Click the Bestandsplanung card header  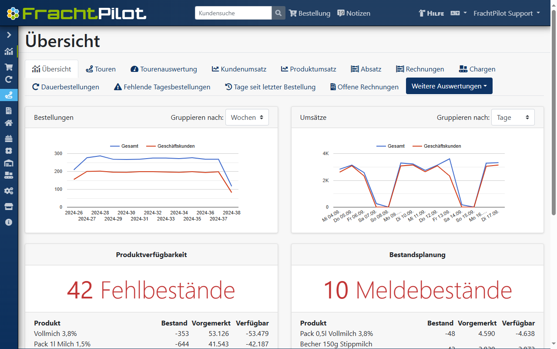(x=417, y=255)
